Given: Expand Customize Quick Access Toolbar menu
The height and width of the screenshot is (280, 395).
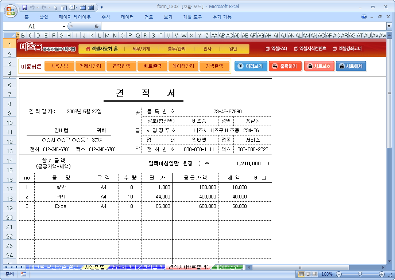Looking at the screenshot, I should pos(101,7).
